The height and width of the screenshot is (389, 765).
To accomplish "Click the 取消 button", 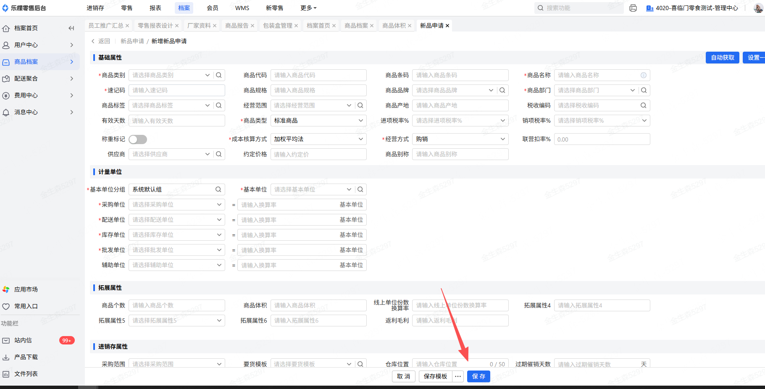I will click(404, 376).
